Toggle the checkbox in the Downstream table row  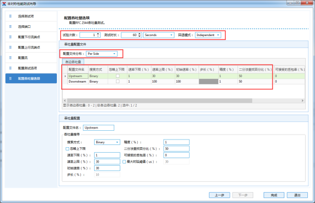tap(118, 82)
